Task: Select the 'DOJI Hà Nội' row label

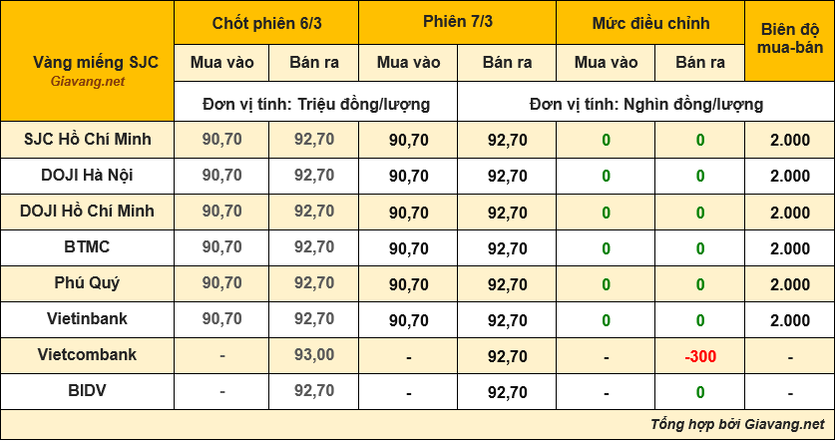Action: 88,175
